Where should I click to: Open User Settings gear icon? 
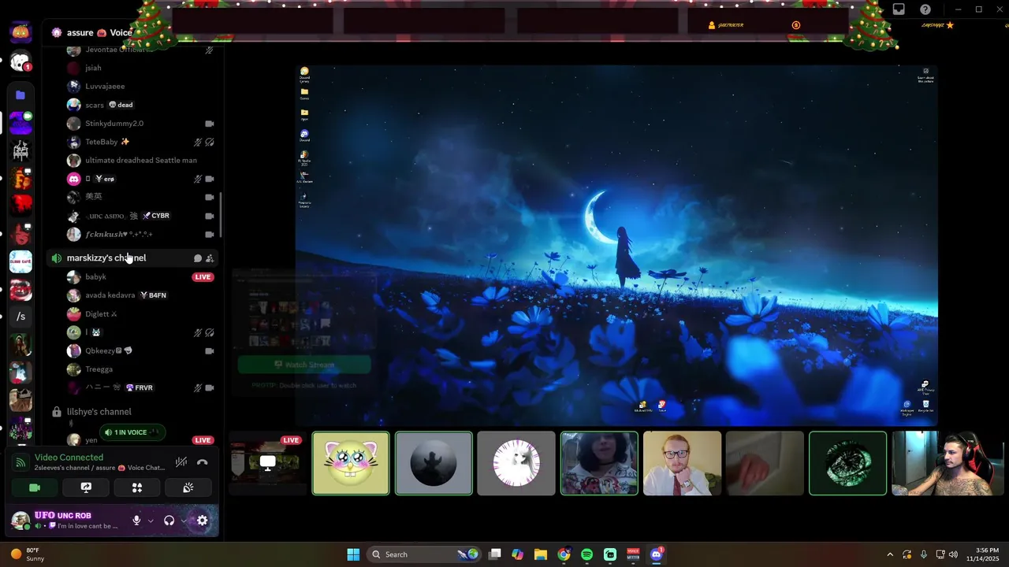[x=203, y=521]
